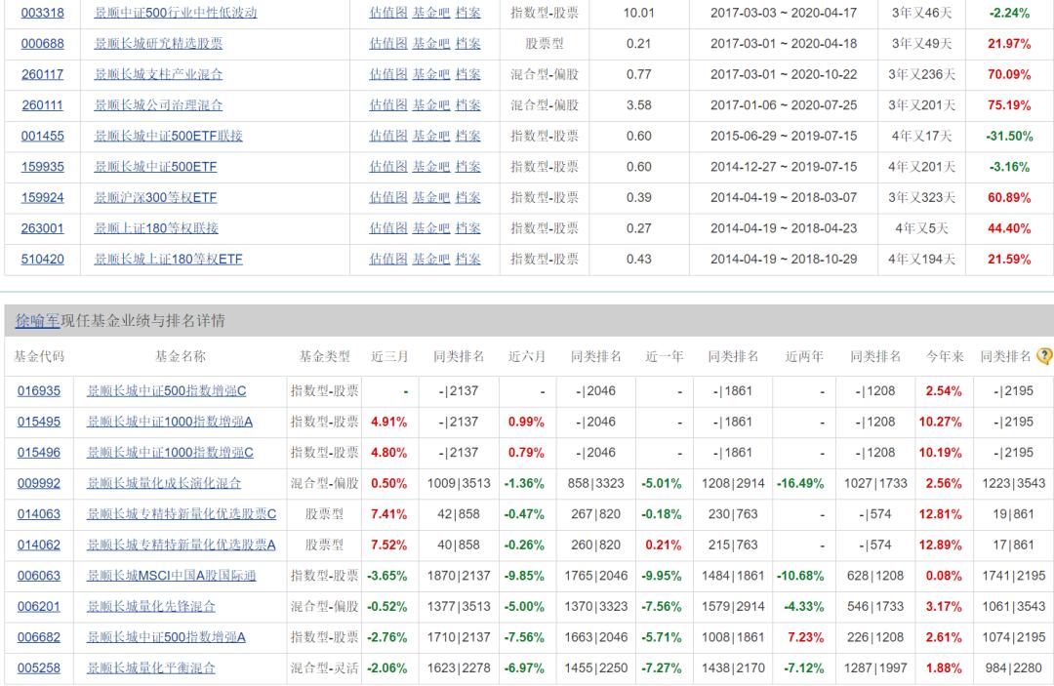The image size is (1054, 686).
Task: Open 景顺长城量化成长演化混合 fund link
Action: [163, 484]
